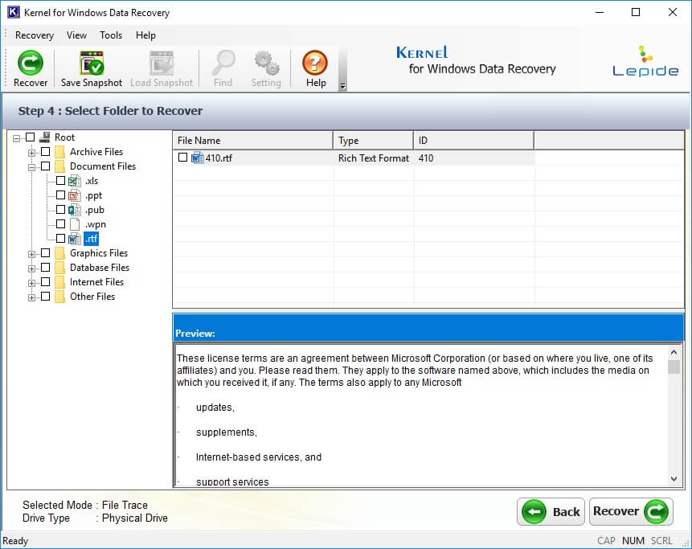Check the Root checkbox

[x=30, y=137]
